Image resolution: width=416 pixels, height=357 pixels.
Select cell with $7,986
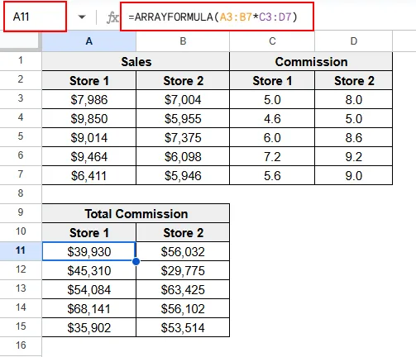coord(89,99)
